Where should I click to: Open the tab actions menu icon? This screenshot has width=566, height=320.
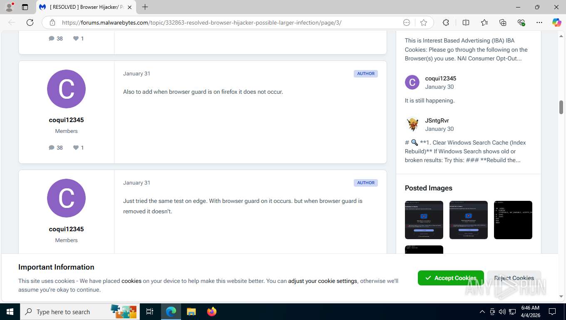click(x=25, y=7)
